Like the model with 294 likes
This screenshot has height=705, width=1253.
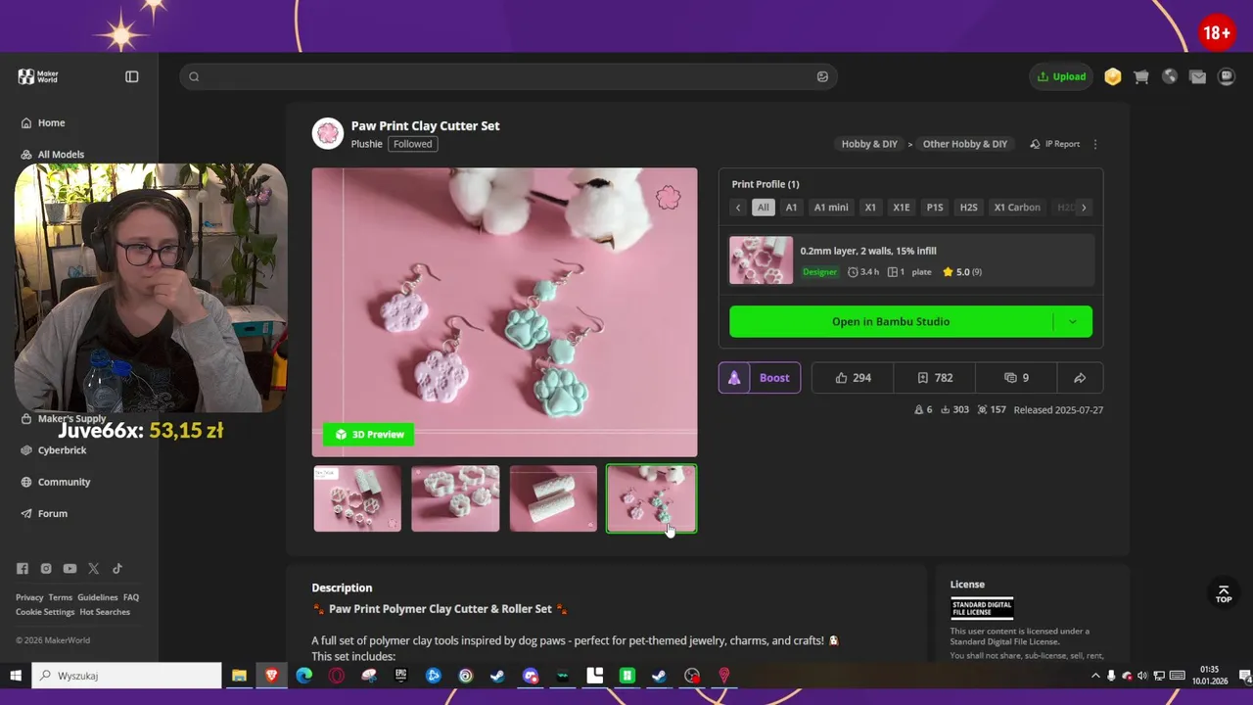[x=854, y=378]
